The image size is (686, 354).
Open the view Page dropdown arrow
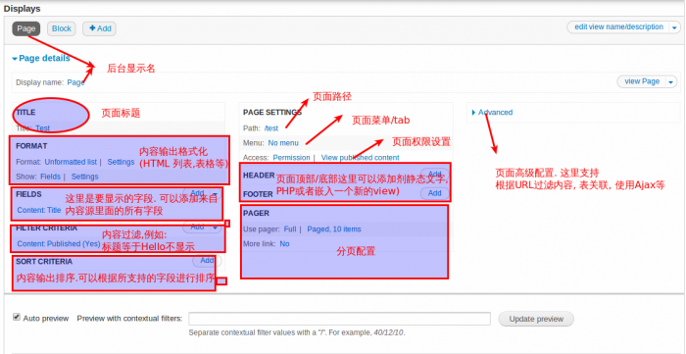671,81
